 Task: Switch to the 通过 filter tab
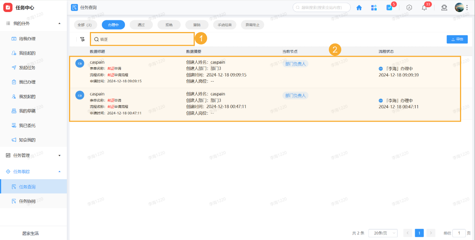pyautogui.click(x=141, y=25)
